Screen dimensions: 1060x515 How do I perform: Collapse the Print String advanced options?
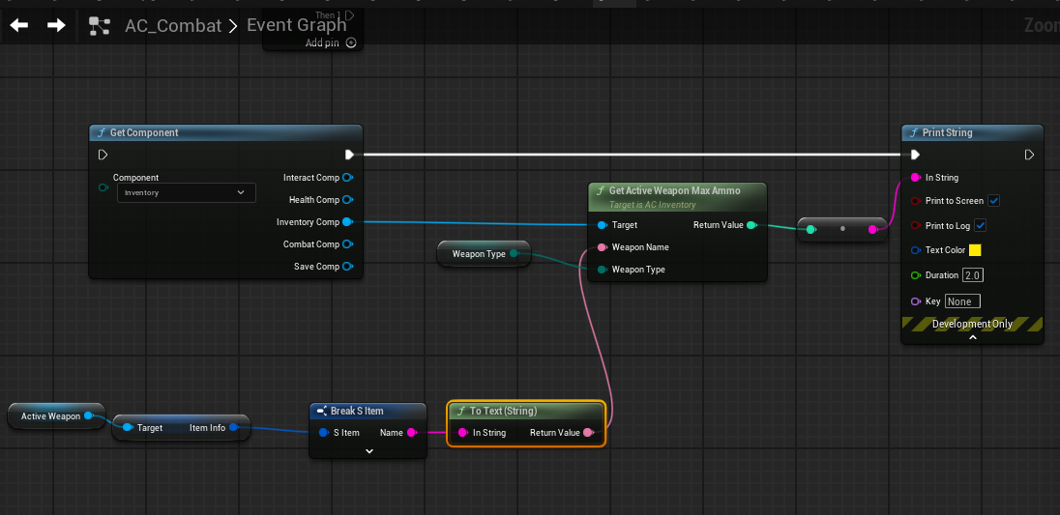tap(972, 338)
